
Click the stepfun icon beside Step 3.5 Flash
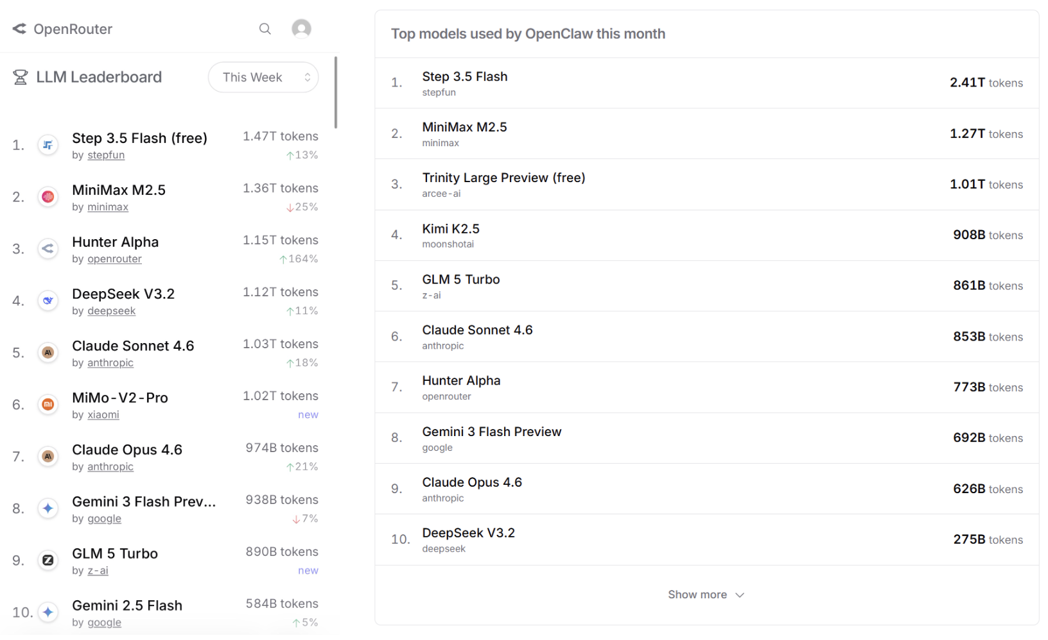tap(48, 145)
